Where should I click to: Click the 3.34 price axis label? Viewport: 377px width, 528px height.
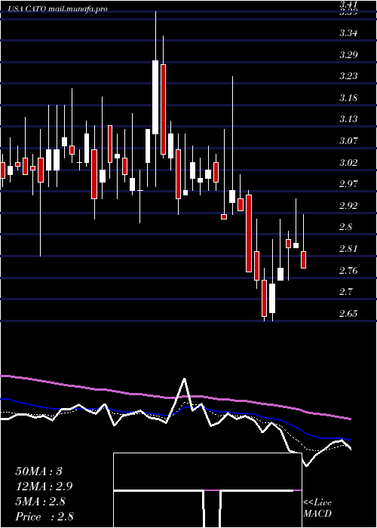pos(348,33)
